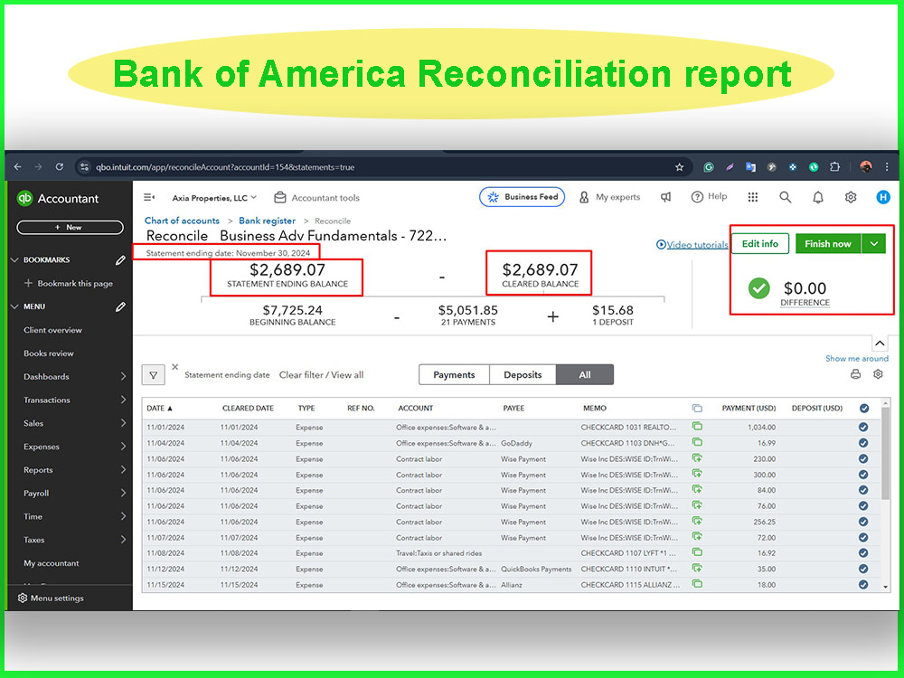Toggle select-all checkmark in table header
The height and width of the screenshot is (678, 904).
(x=863, y=409)
